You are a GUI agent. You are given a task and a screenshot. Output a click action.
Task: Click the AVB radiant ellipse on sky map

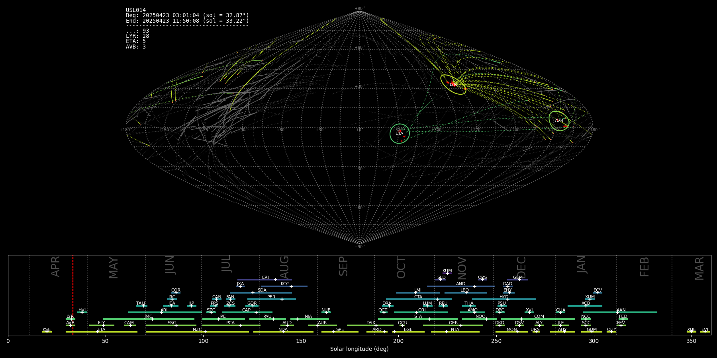[559, 121]
